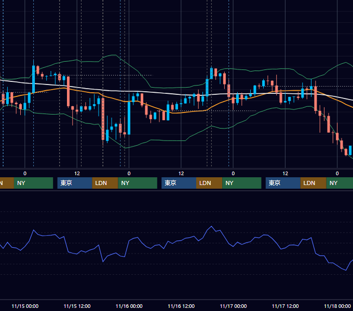The width and height of the screenshot is (353, 311).
Task: Select the LDN session bar on 11/16
Action: [209, 183]
